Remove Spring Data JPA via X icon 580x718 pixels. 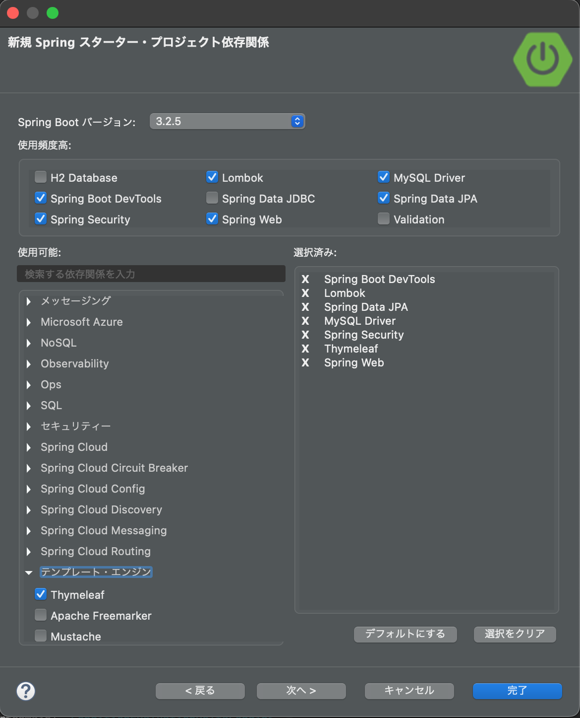(x=305, y=307)
